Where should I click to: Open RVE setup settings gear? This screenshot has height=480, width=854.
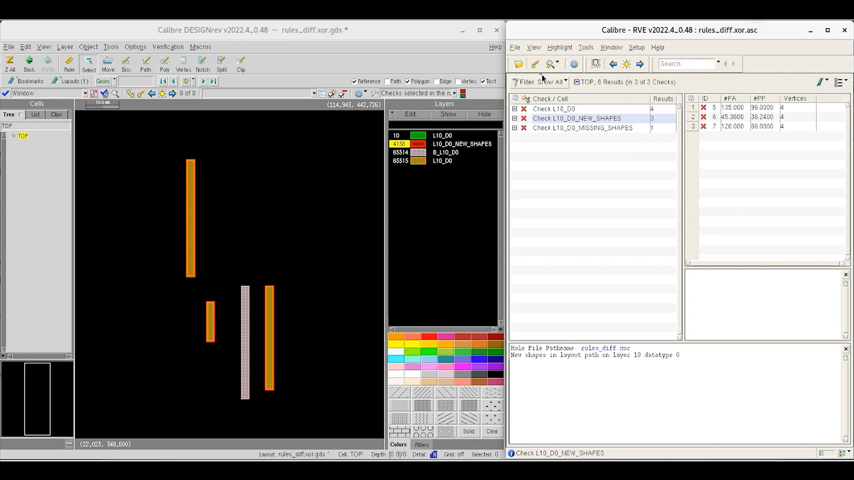click(x=574, y=64)
